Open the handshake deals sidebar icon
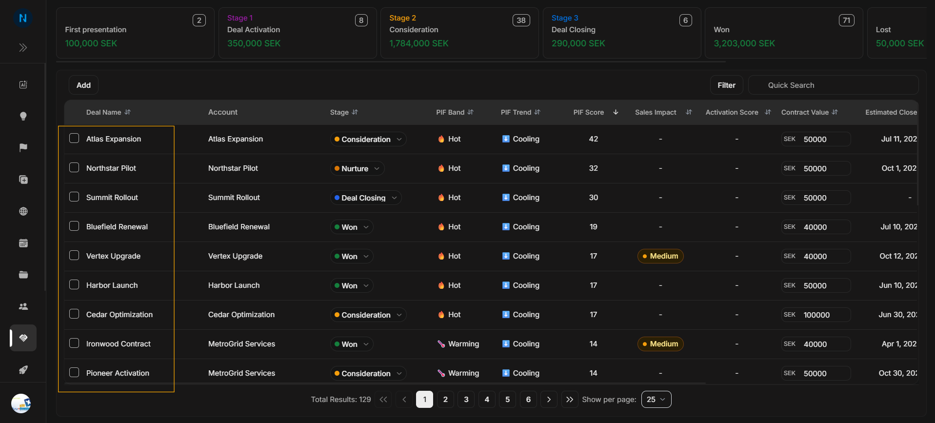 point(23,338)
